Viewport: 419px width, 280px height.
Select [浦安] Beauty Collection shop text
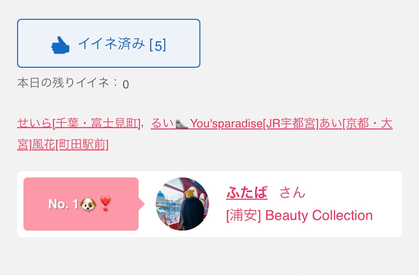pos(299,216)
